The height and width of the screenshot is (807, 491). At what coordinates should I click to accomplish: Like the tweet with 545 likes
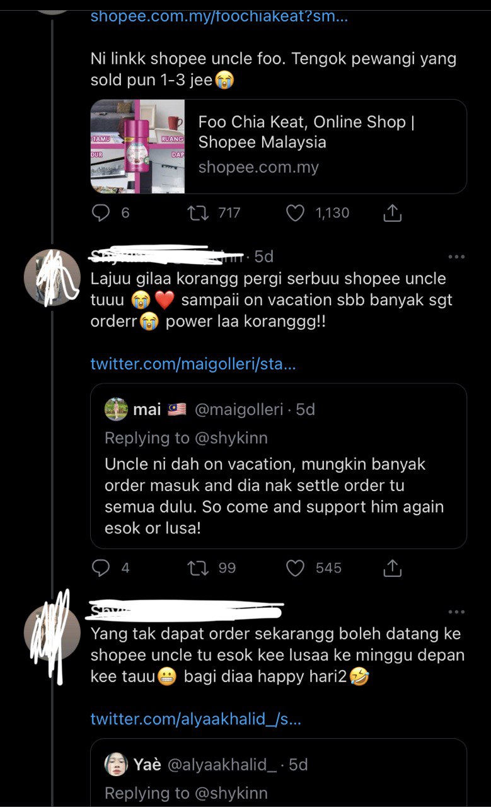(x=296, y=568)
